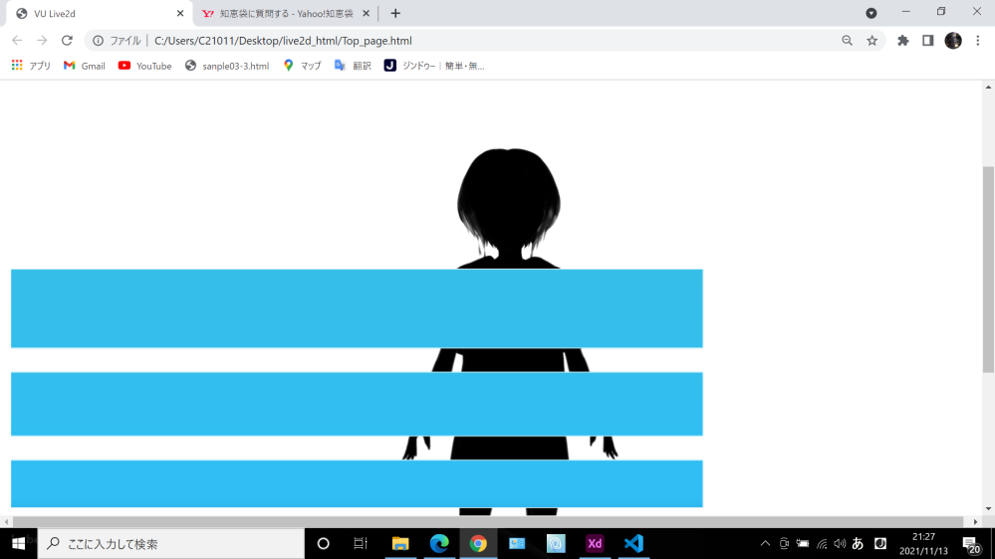This screenshot has height=559, width=995.
Task: Click the second blue banner bar
Action: (x=357, y=404)
